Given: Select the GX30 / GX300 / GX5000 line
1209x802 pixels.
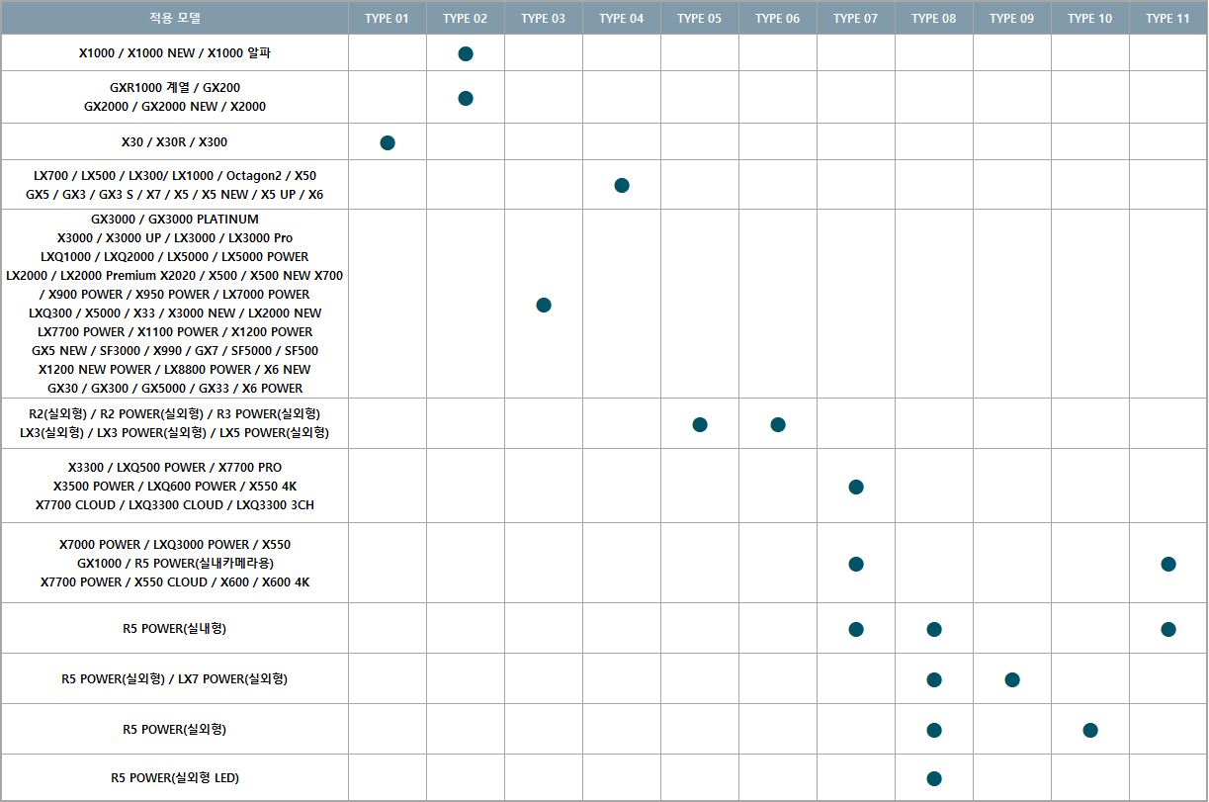Looking at the screenshot, I should (175, 388).
